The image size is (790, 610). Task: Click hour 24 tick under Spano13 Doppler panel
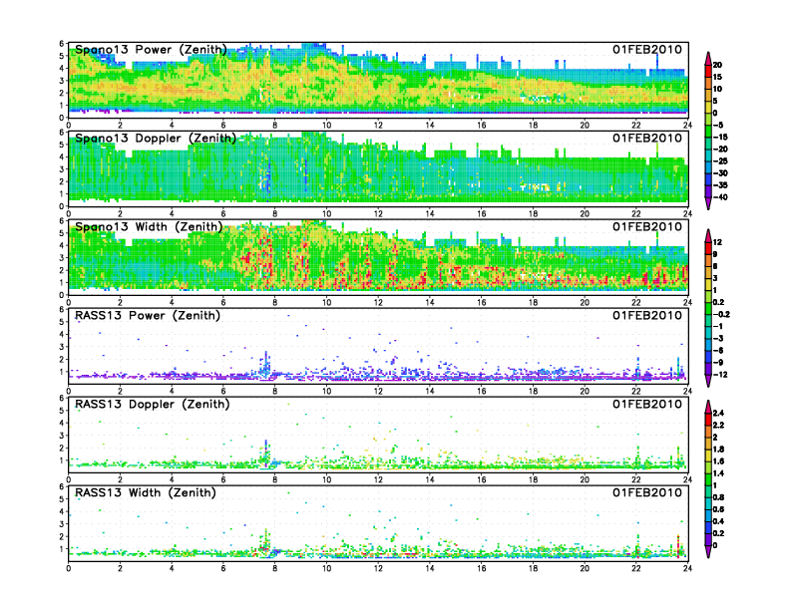pos(687,214)
